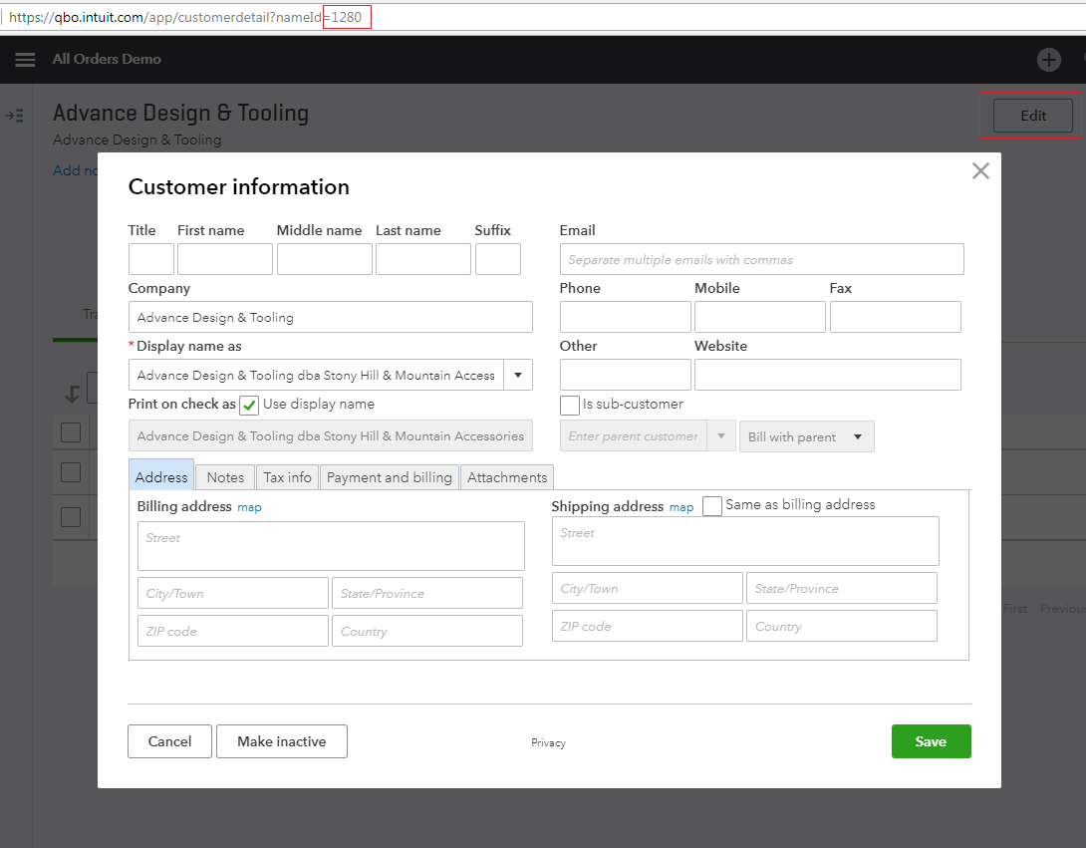Expand the collapsed left sidebar arrow

click(x=15, y=117)
